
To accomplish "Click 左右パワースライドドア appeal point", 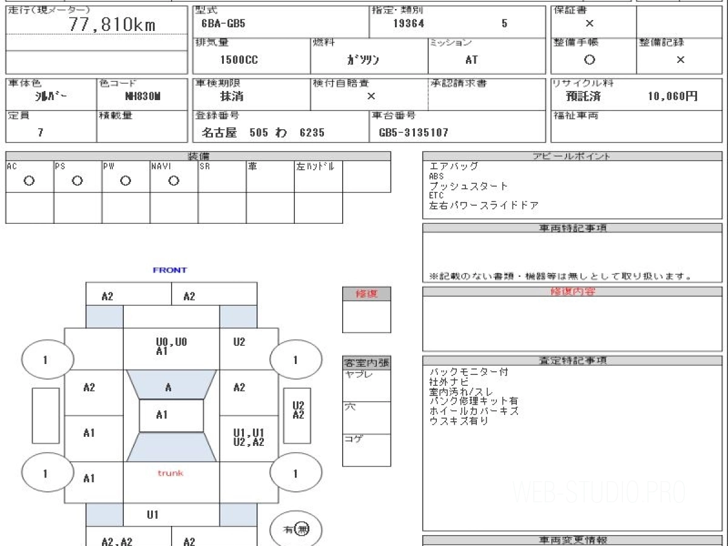I will [484, 206].
